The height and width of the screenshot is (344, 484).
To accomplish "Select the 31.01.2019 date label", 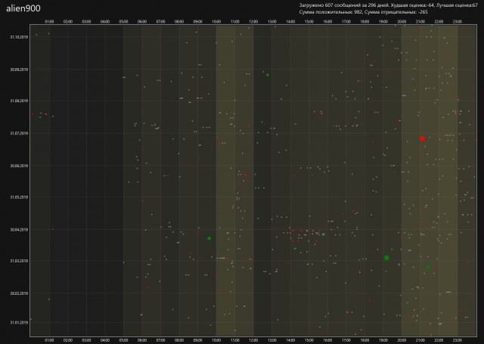I will (19, 323).
